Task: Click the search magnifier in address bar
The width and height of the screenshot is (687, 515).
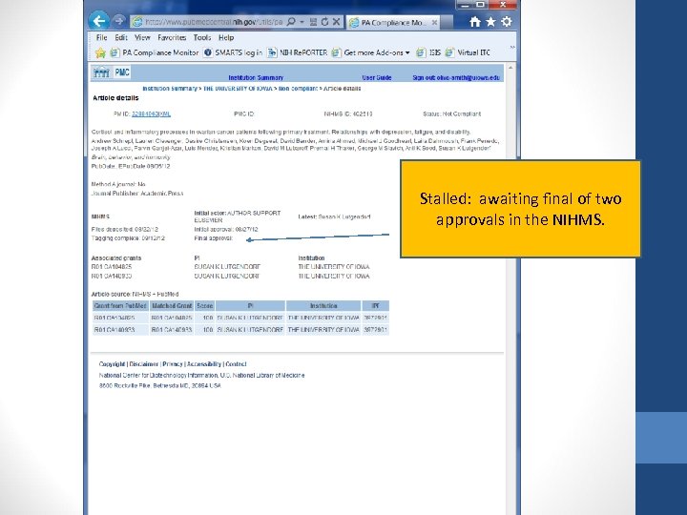Action: (x=290, y=21)
